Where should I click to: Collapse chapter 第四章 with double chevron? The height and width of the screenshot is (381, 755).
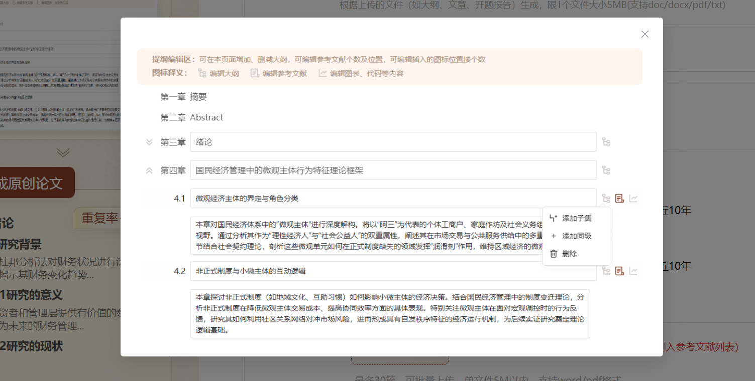coord(149,170)
